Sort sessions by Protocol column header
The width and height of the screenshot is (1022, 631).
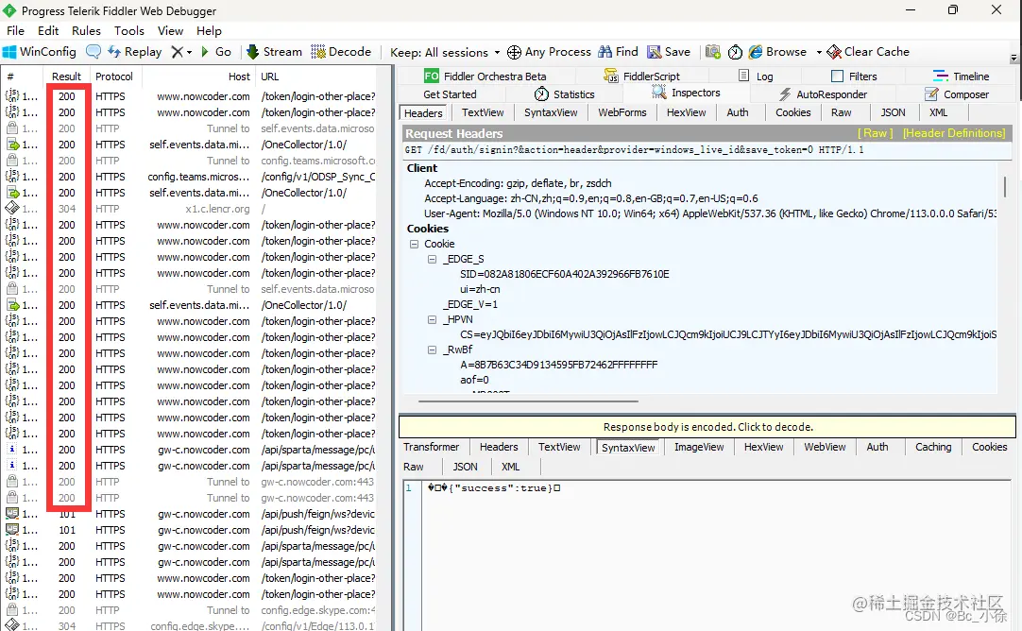(114, 77)
